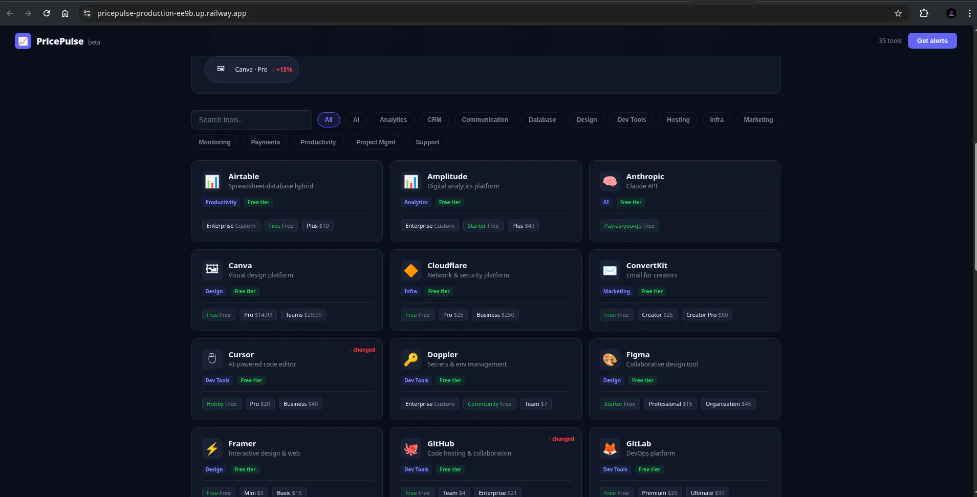Open the Chrome three-dot menu
The image size is (977, 497).
pyautogui.click(x=969, y=13)
